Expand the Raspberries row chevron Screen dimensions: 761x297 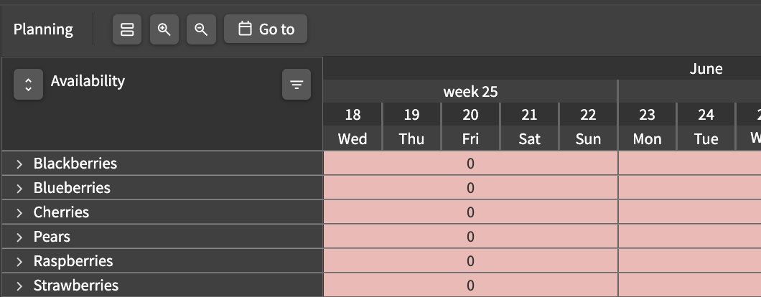[19, 262]
